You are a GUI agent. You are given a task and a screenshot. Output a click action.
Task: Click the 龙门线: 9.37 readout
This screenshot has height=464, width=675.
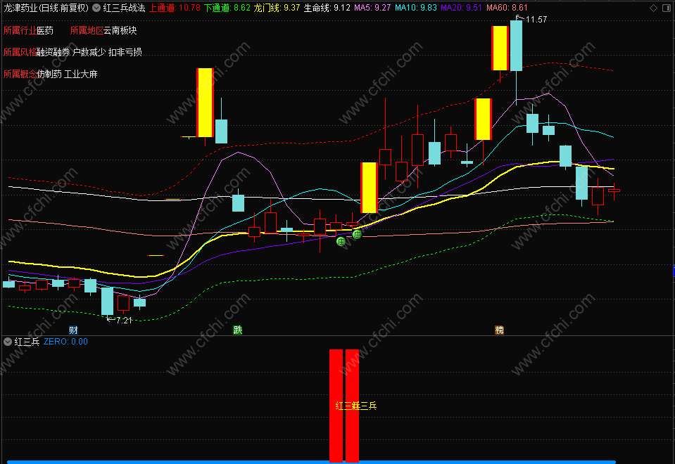pos(277,8)
